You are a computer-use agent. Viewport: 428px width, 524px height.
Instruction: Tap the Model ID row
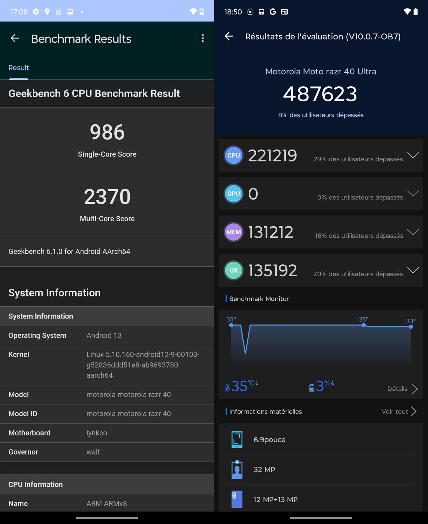107,414
